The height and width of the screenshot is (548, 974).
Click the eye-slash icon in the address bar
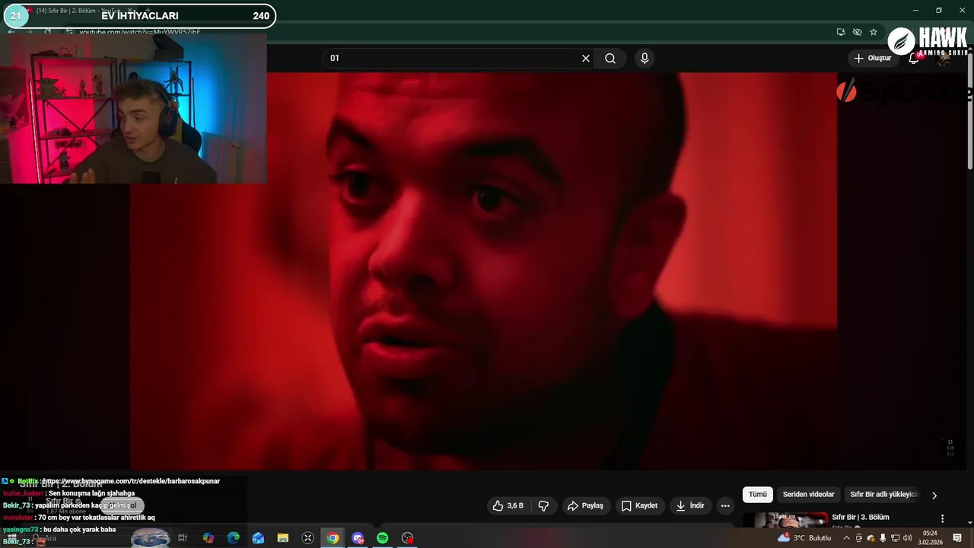[x=857, y=32]
